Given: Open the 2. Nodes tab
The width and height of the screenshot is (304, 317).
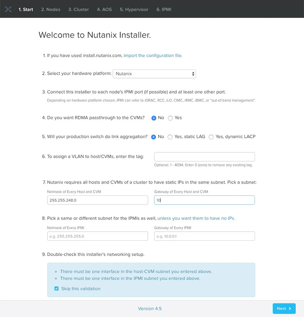Looking at the screenshot, I should point(51,9).
